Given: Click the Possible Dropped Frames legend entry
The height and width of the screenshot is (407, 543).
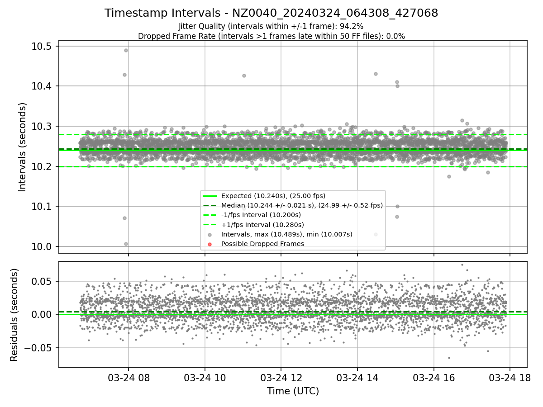Looking at the screenshot, I should pyautogui.click(x=262, y=244).
